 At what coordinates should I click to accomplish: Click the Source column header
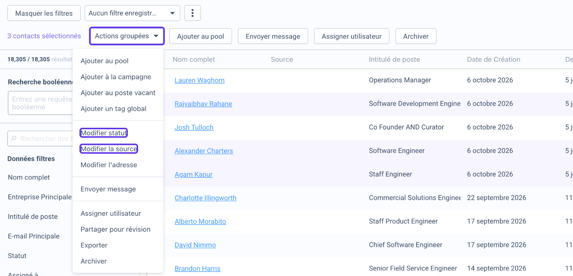[x=282, y=60]
